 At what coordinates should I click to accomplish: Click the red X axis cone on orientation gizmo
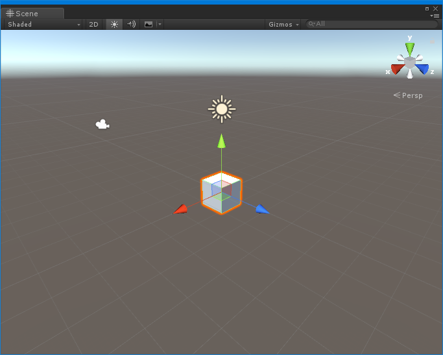(x=397, y=69)
